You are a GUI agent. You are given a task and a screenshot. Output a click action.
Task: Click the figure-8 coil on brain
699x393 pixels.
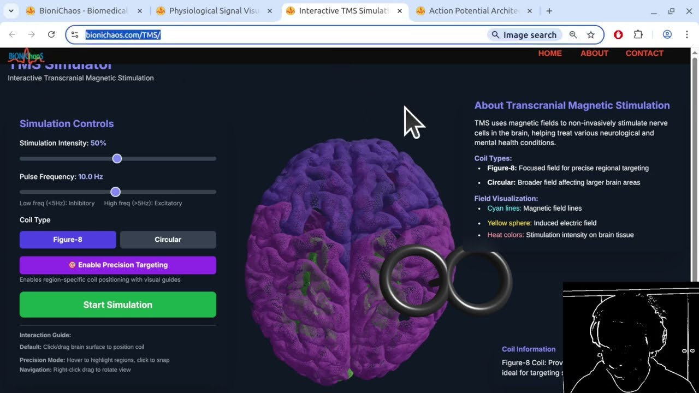pos(446,281)
